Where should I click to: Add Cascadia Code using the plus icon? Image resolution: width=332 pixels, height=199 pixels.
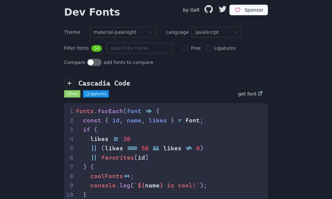point(69,83)
